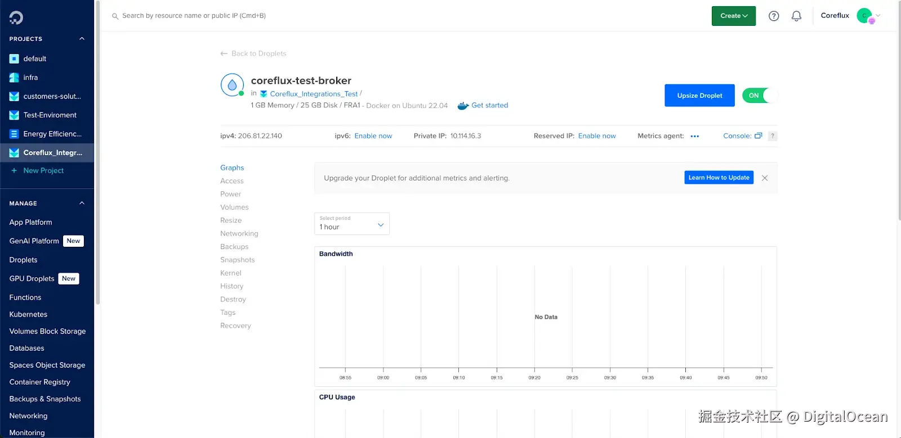Image resolution: width=901 pixels, height=438 pixels.
Task: Go to Spaces Object Storage in sidebar
Action: (x=47, y=365)
